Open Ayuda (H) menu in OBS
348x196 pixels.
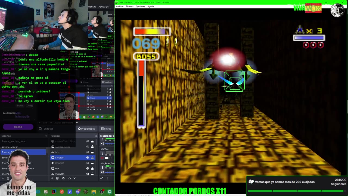tap(104, 7)
